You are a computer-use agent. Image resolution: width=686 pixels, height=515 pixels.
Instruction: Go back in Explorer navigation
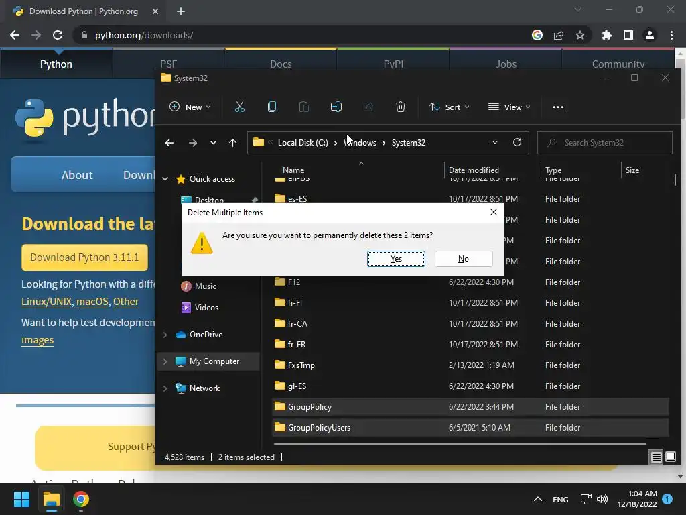point(169,143)
